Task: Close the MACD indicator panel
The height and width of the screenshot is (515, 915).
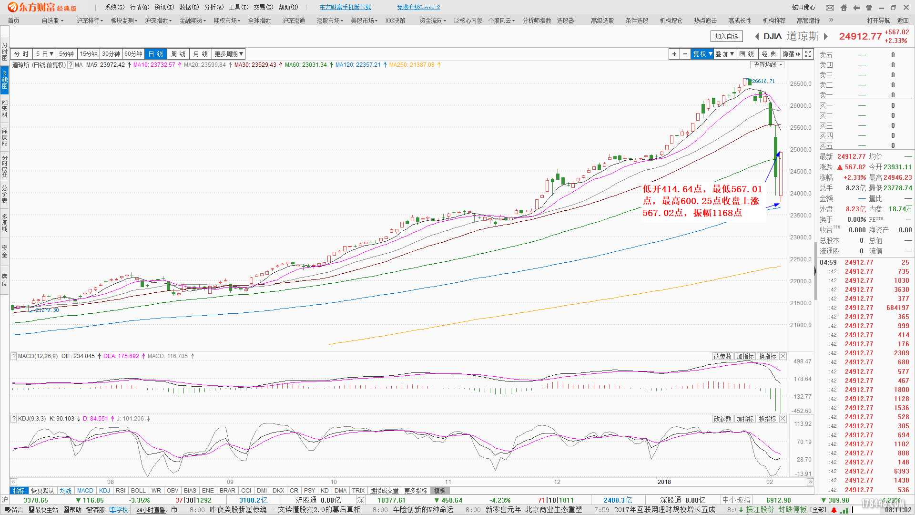Action: (x=783, y=356)
